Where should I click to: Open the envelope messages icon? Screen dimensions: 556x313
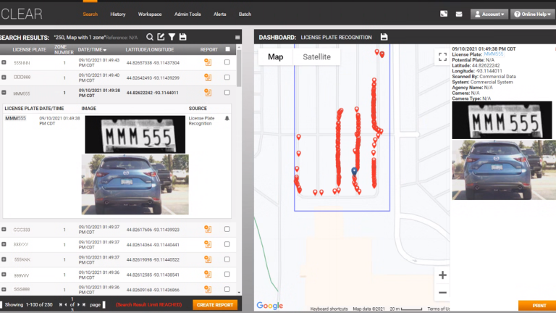pos(459,14)
